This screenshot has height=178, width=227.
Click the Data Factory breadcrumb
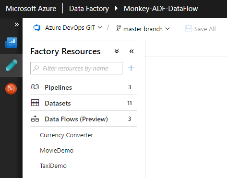click(x=89, y=9)
